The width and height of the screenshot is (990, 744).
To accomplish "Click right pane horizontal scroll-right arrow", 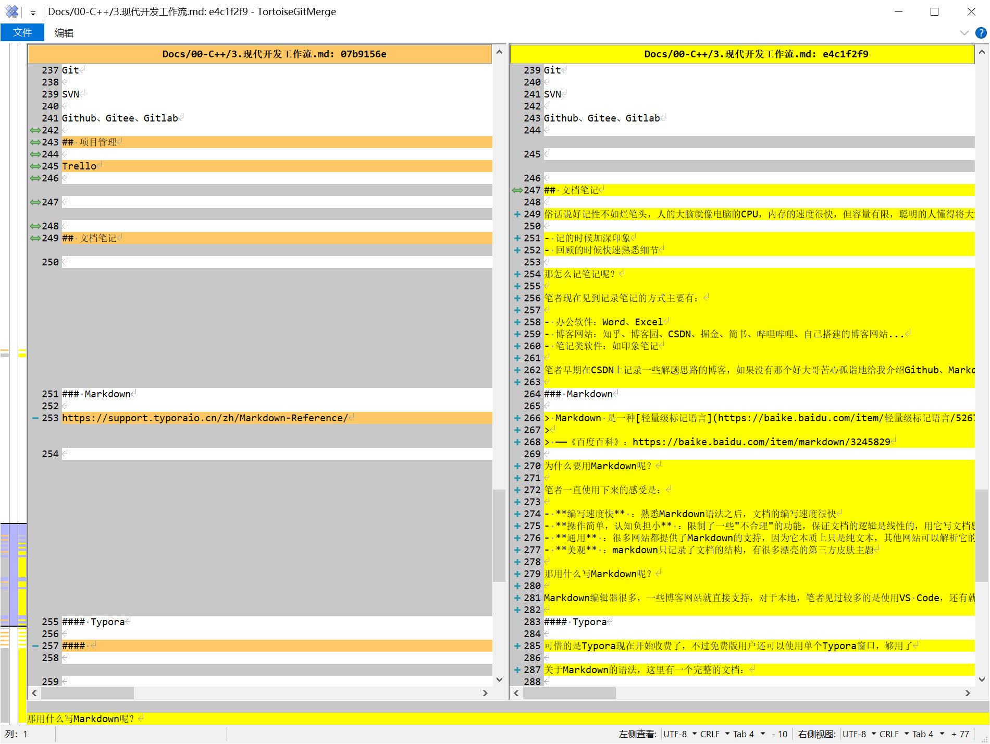I will 967,693.
